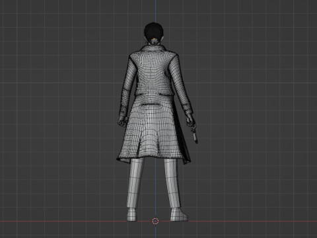Click the blue Z axis line above the head
Viewport: 317px width, 238px height.
155,11
